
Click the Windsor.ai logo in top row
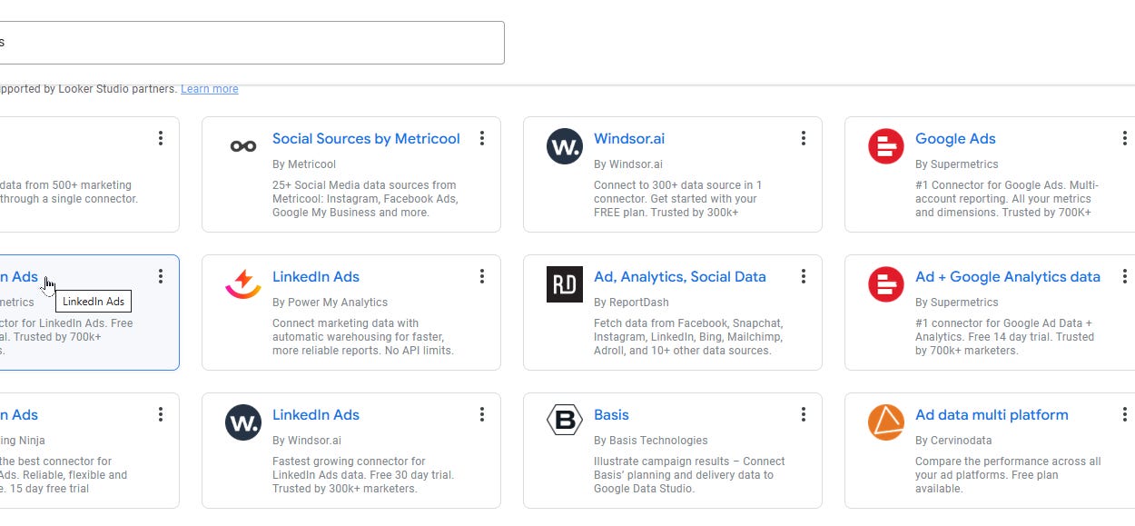click(565, 146)
